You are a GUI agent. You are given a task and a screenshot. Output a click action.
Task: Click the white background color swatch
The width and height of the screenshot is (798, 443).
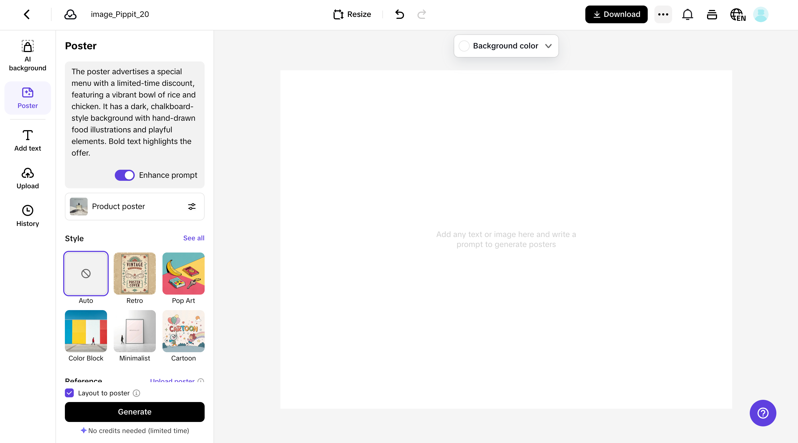click(464, 46)
